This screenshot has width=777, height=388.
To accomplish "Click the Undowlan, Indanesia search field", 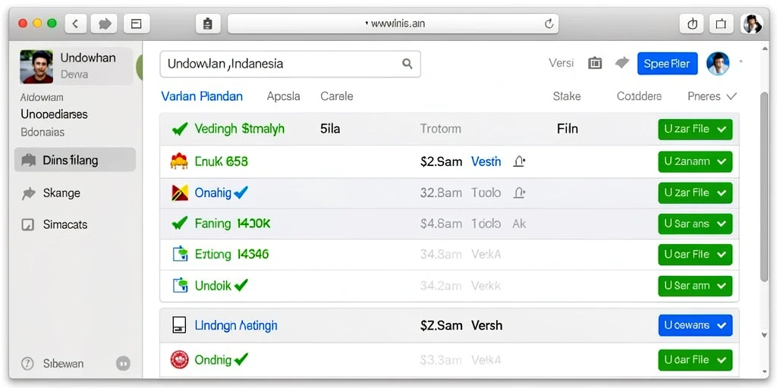I will click(x=291, y=64).
